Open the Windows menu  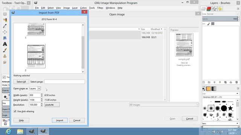(110, 8)
